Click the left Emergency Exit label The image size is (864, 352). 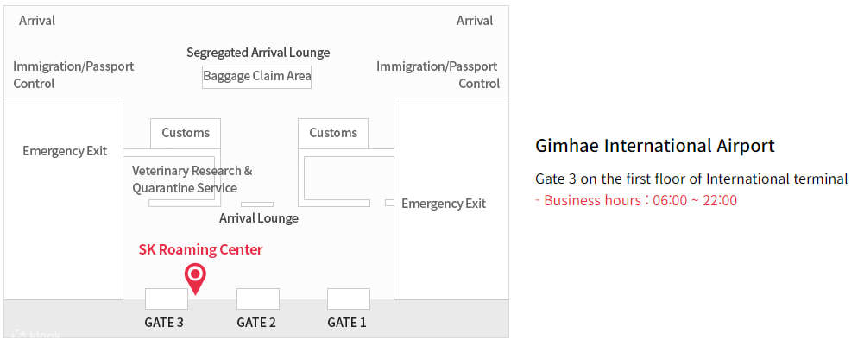click(65, 151)
